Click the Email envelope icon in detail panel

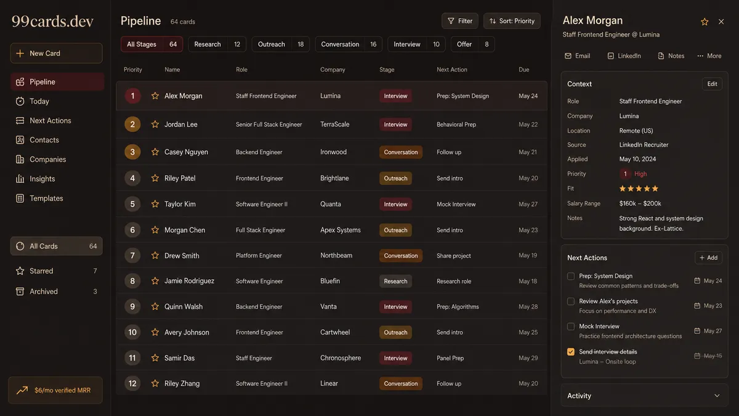568,56
